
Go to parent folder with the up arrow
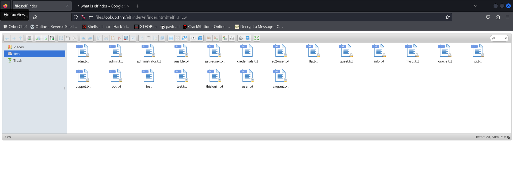pyautogui.click(x=20, y=38)
